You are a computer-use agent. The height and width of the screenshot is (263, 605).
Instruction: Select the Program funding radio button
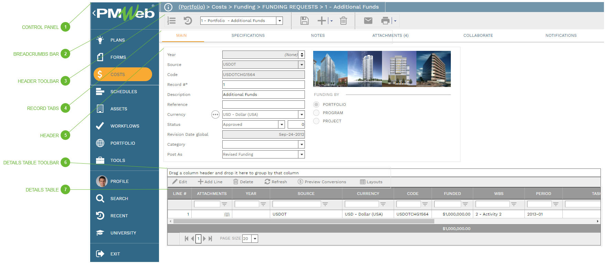click(316, 113)
